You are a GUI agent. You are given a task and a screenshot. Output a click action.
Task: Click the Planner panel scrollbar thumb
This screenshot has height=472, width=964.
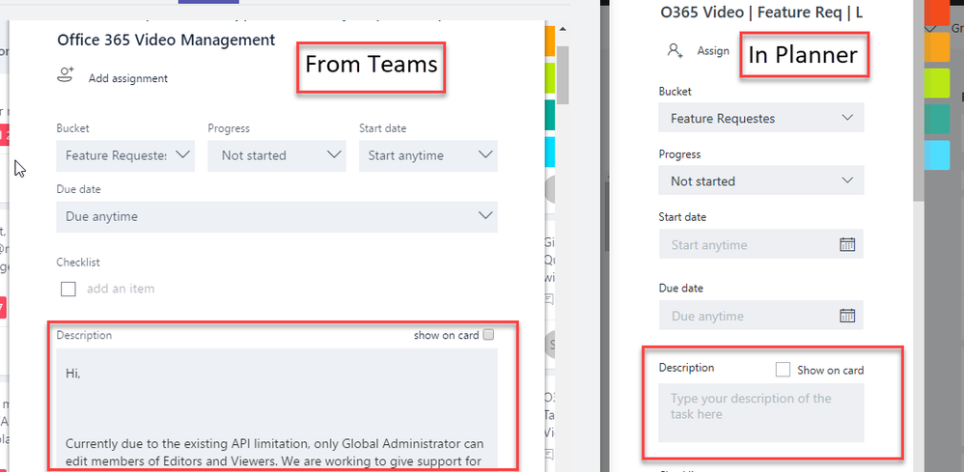point(918,101)
